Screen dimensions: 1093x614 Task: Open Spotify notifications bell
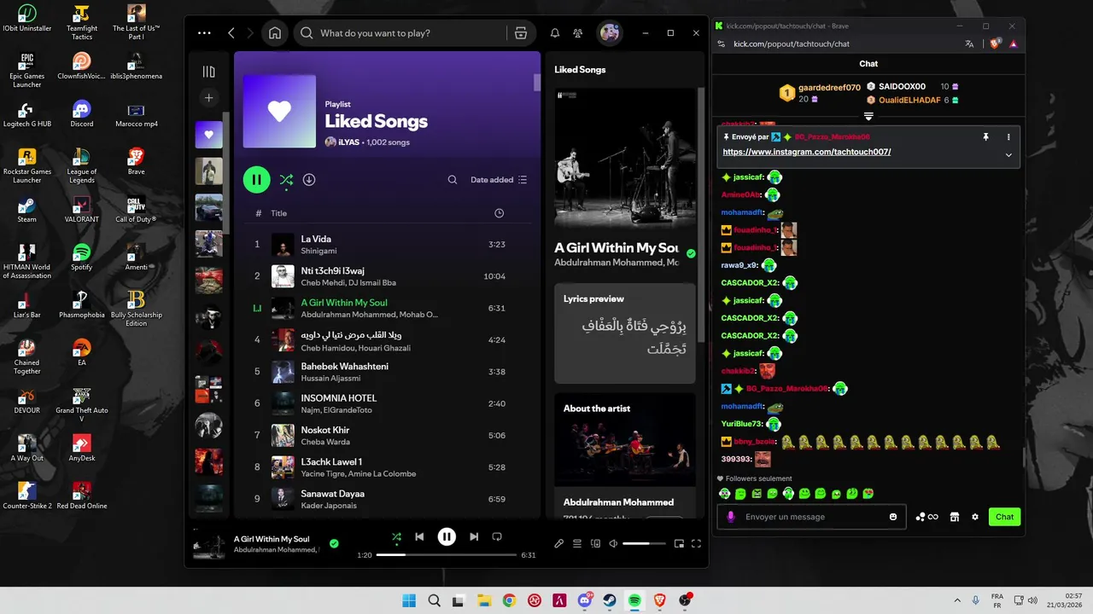(x=555, y=33)
